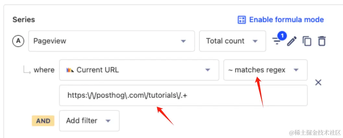
Task: Remove the Current URL filter with X
Action: (x=318, y=82)
